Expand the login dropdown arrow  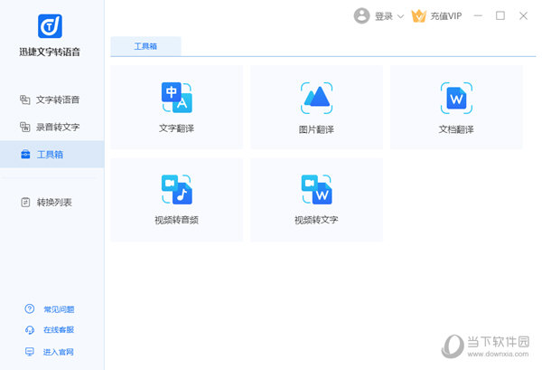pyautogui.click(x=400, y=16)
